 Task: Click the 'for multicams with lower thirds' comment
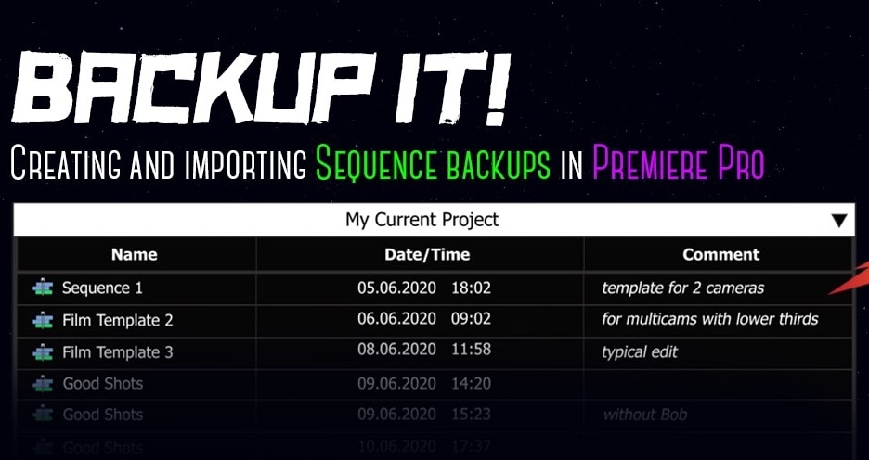(710, 319)
